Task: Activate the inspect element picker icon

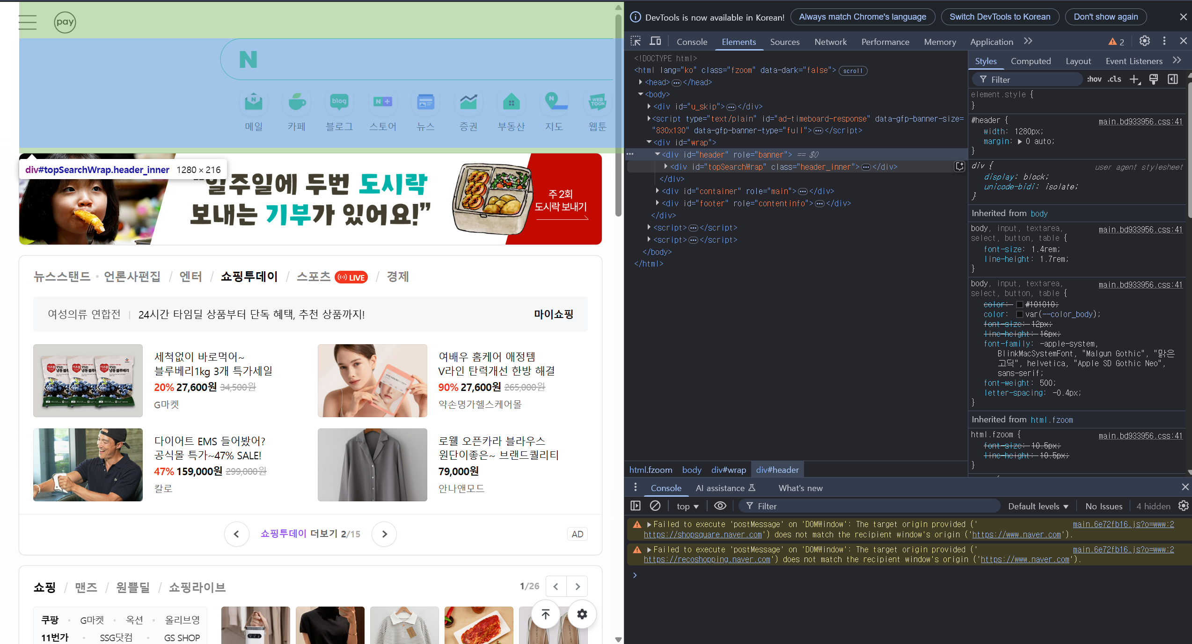Action: [636, 41]
